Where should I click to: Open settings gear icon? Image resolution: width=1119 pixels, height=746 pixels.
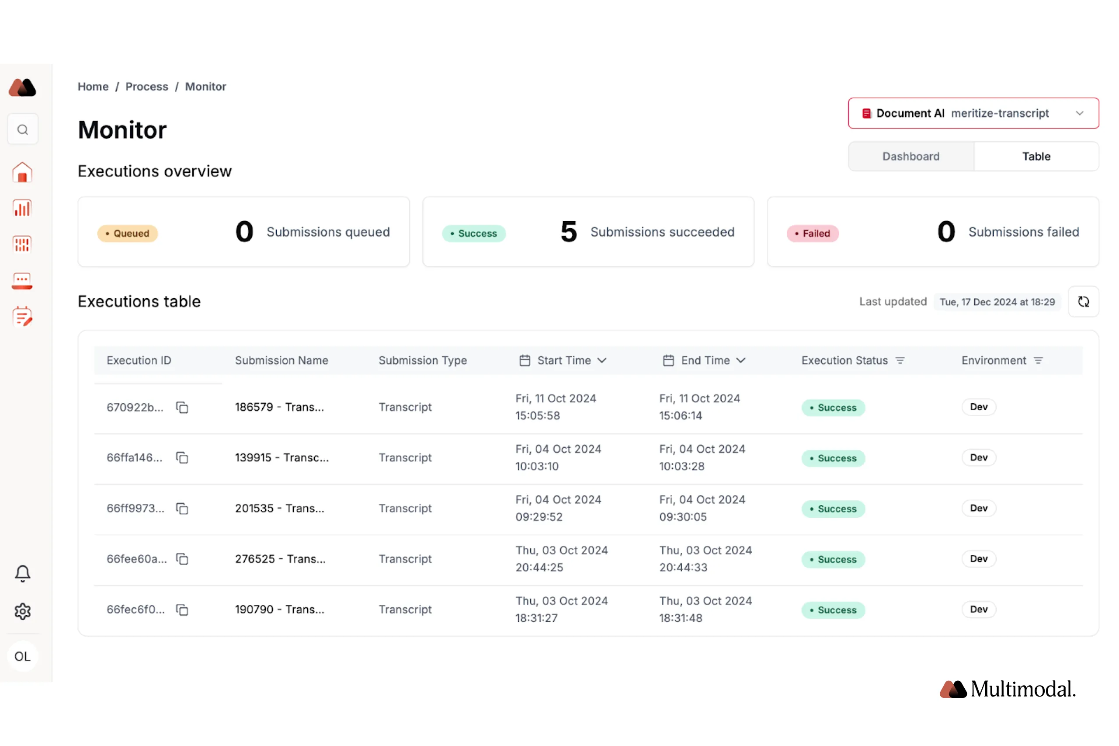22,611
